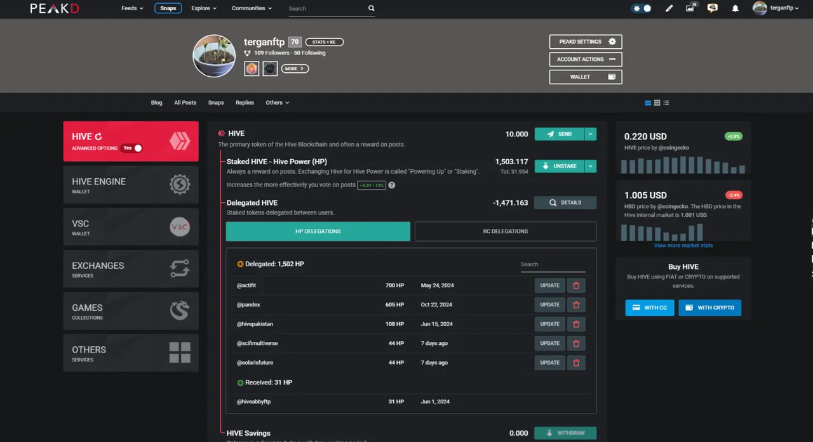Image resolution: width=813 pixels, height=442 pixels.
Task: Open the Blog profile tab
Action: click(x=156, y=103)
